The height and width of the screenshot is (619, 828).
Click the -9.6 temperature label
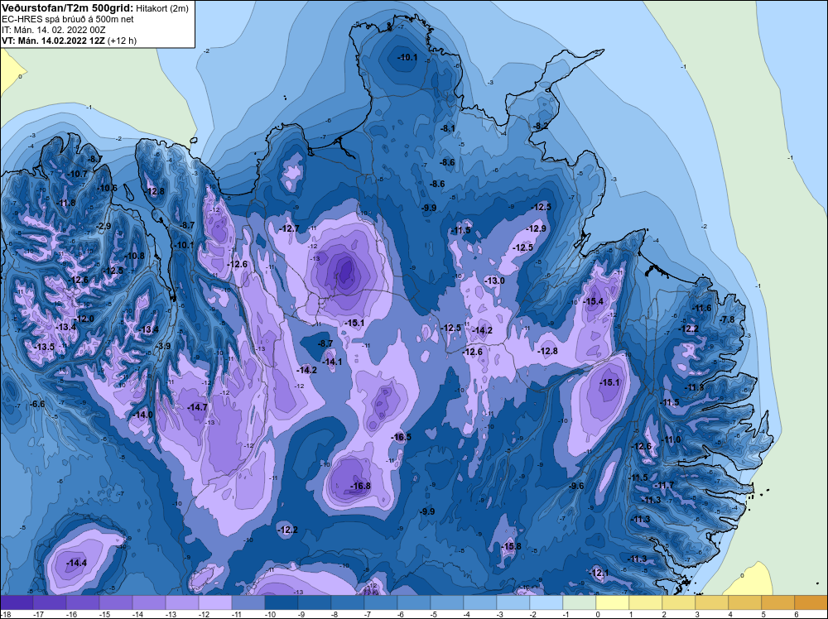click(576, 486)
